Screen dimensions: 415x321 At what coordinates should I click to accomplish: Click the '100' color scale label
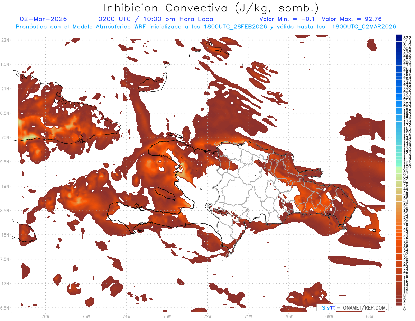coord(407,167)
